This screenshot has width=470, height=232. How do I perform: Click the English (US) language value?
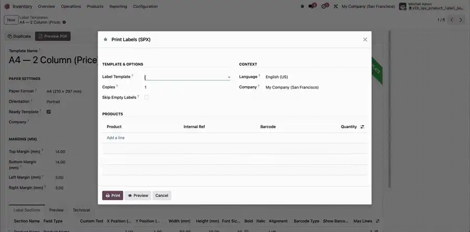(277, 77)
